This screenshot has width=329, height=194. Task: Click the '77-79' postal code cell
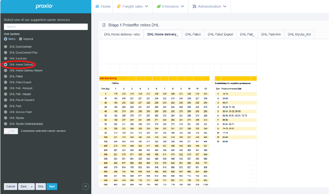point(225,133)
